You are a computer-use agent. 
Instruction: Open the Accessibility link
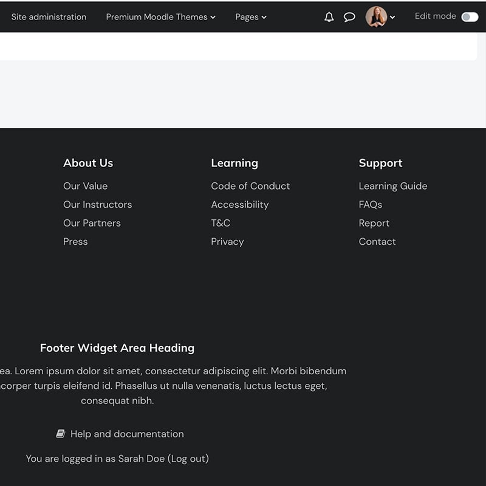pos(240,205)
